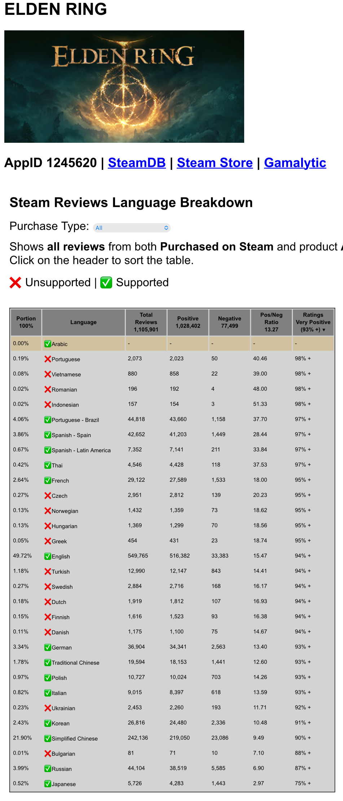Sort by the Portion column header

(x=26, y=322)
